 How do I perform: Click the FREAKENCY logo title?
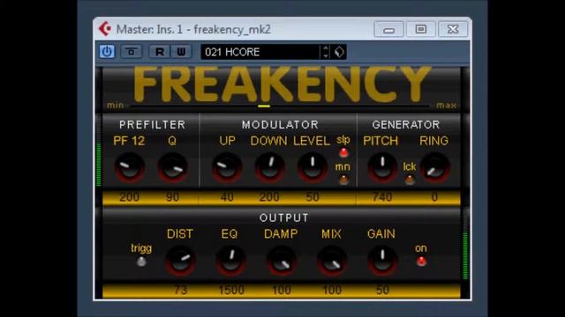282,84
